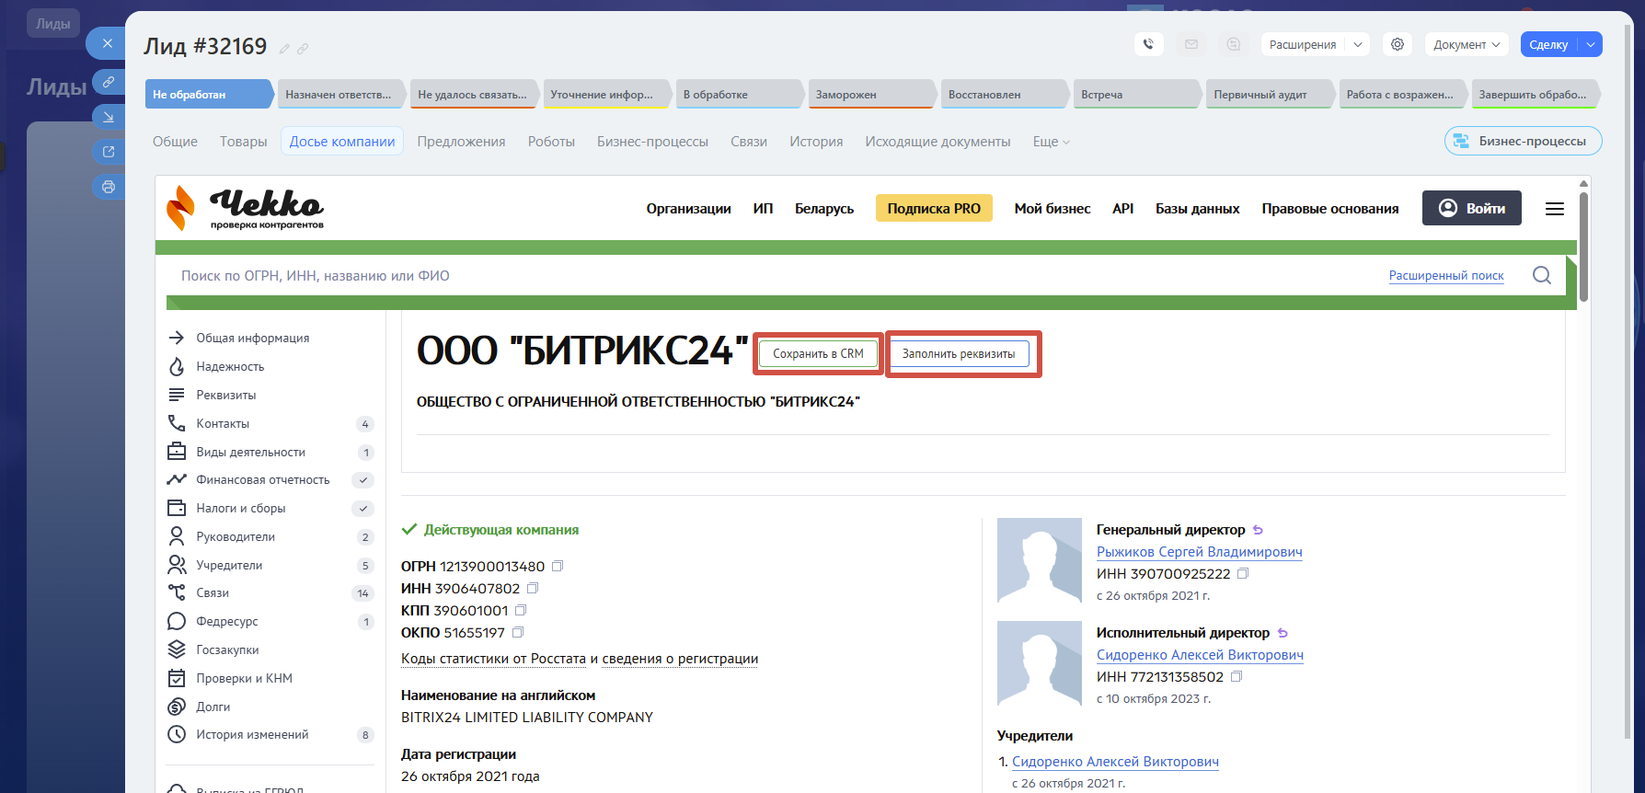Click the Сохранить в CRM button
1645x793 pixels.
(818, 354)
